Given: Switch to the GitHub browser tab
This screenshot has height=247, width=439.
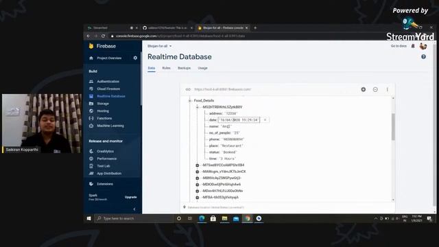Looking at the screenshot, I should pos(167,27).
